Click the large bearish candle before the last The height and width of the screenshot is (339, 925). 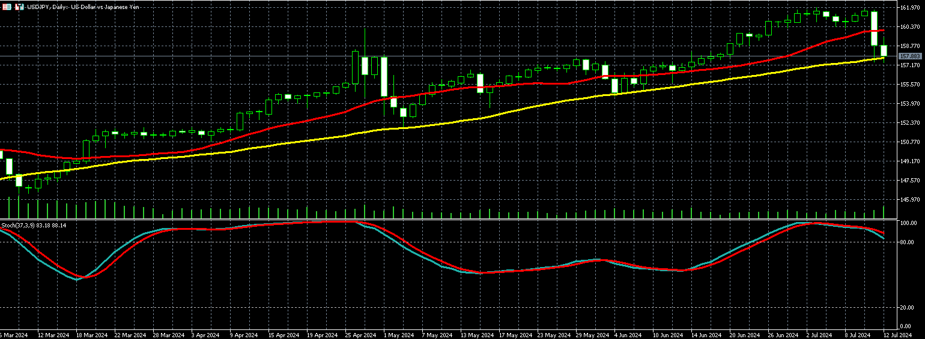[x=875, y=28]
